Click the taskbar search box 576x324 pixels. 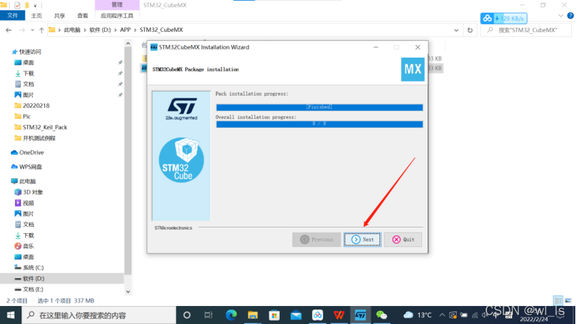tap(99, 315)
